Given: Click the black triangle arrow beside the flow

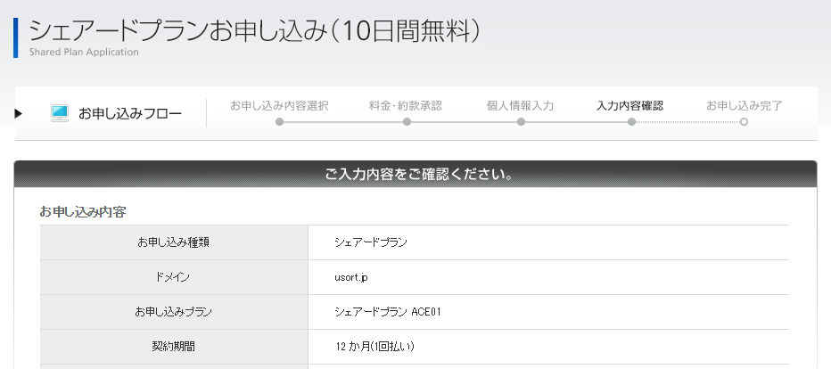Looking at the screenshot, I should (x=19, y=113).
